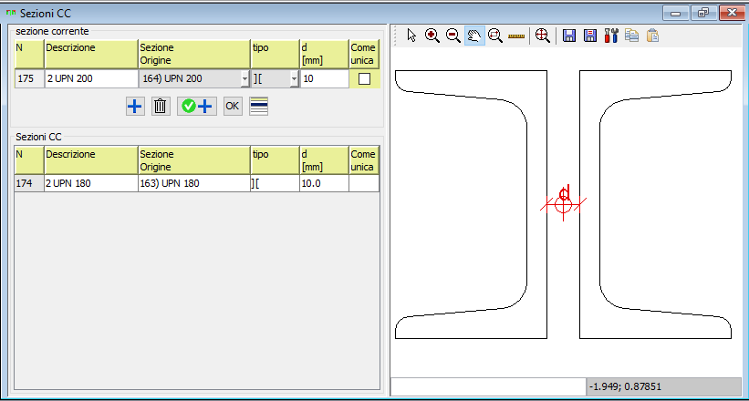Click Descrizione header in Sezioni CC table

tap(91, 160)
